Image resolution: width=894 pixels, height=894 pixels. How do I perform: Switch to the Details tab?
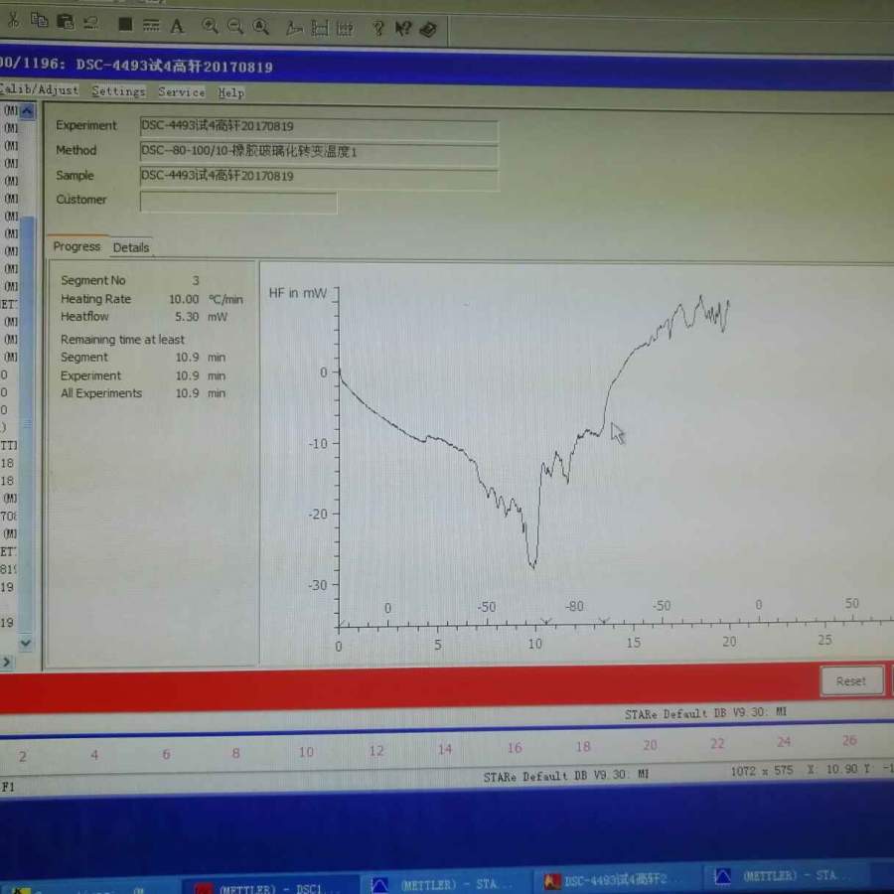[x=130, y=247]
